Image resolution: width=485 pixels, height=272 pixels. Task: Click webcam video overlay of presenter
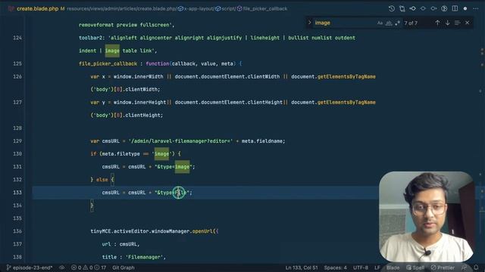(x=426, y=217)
